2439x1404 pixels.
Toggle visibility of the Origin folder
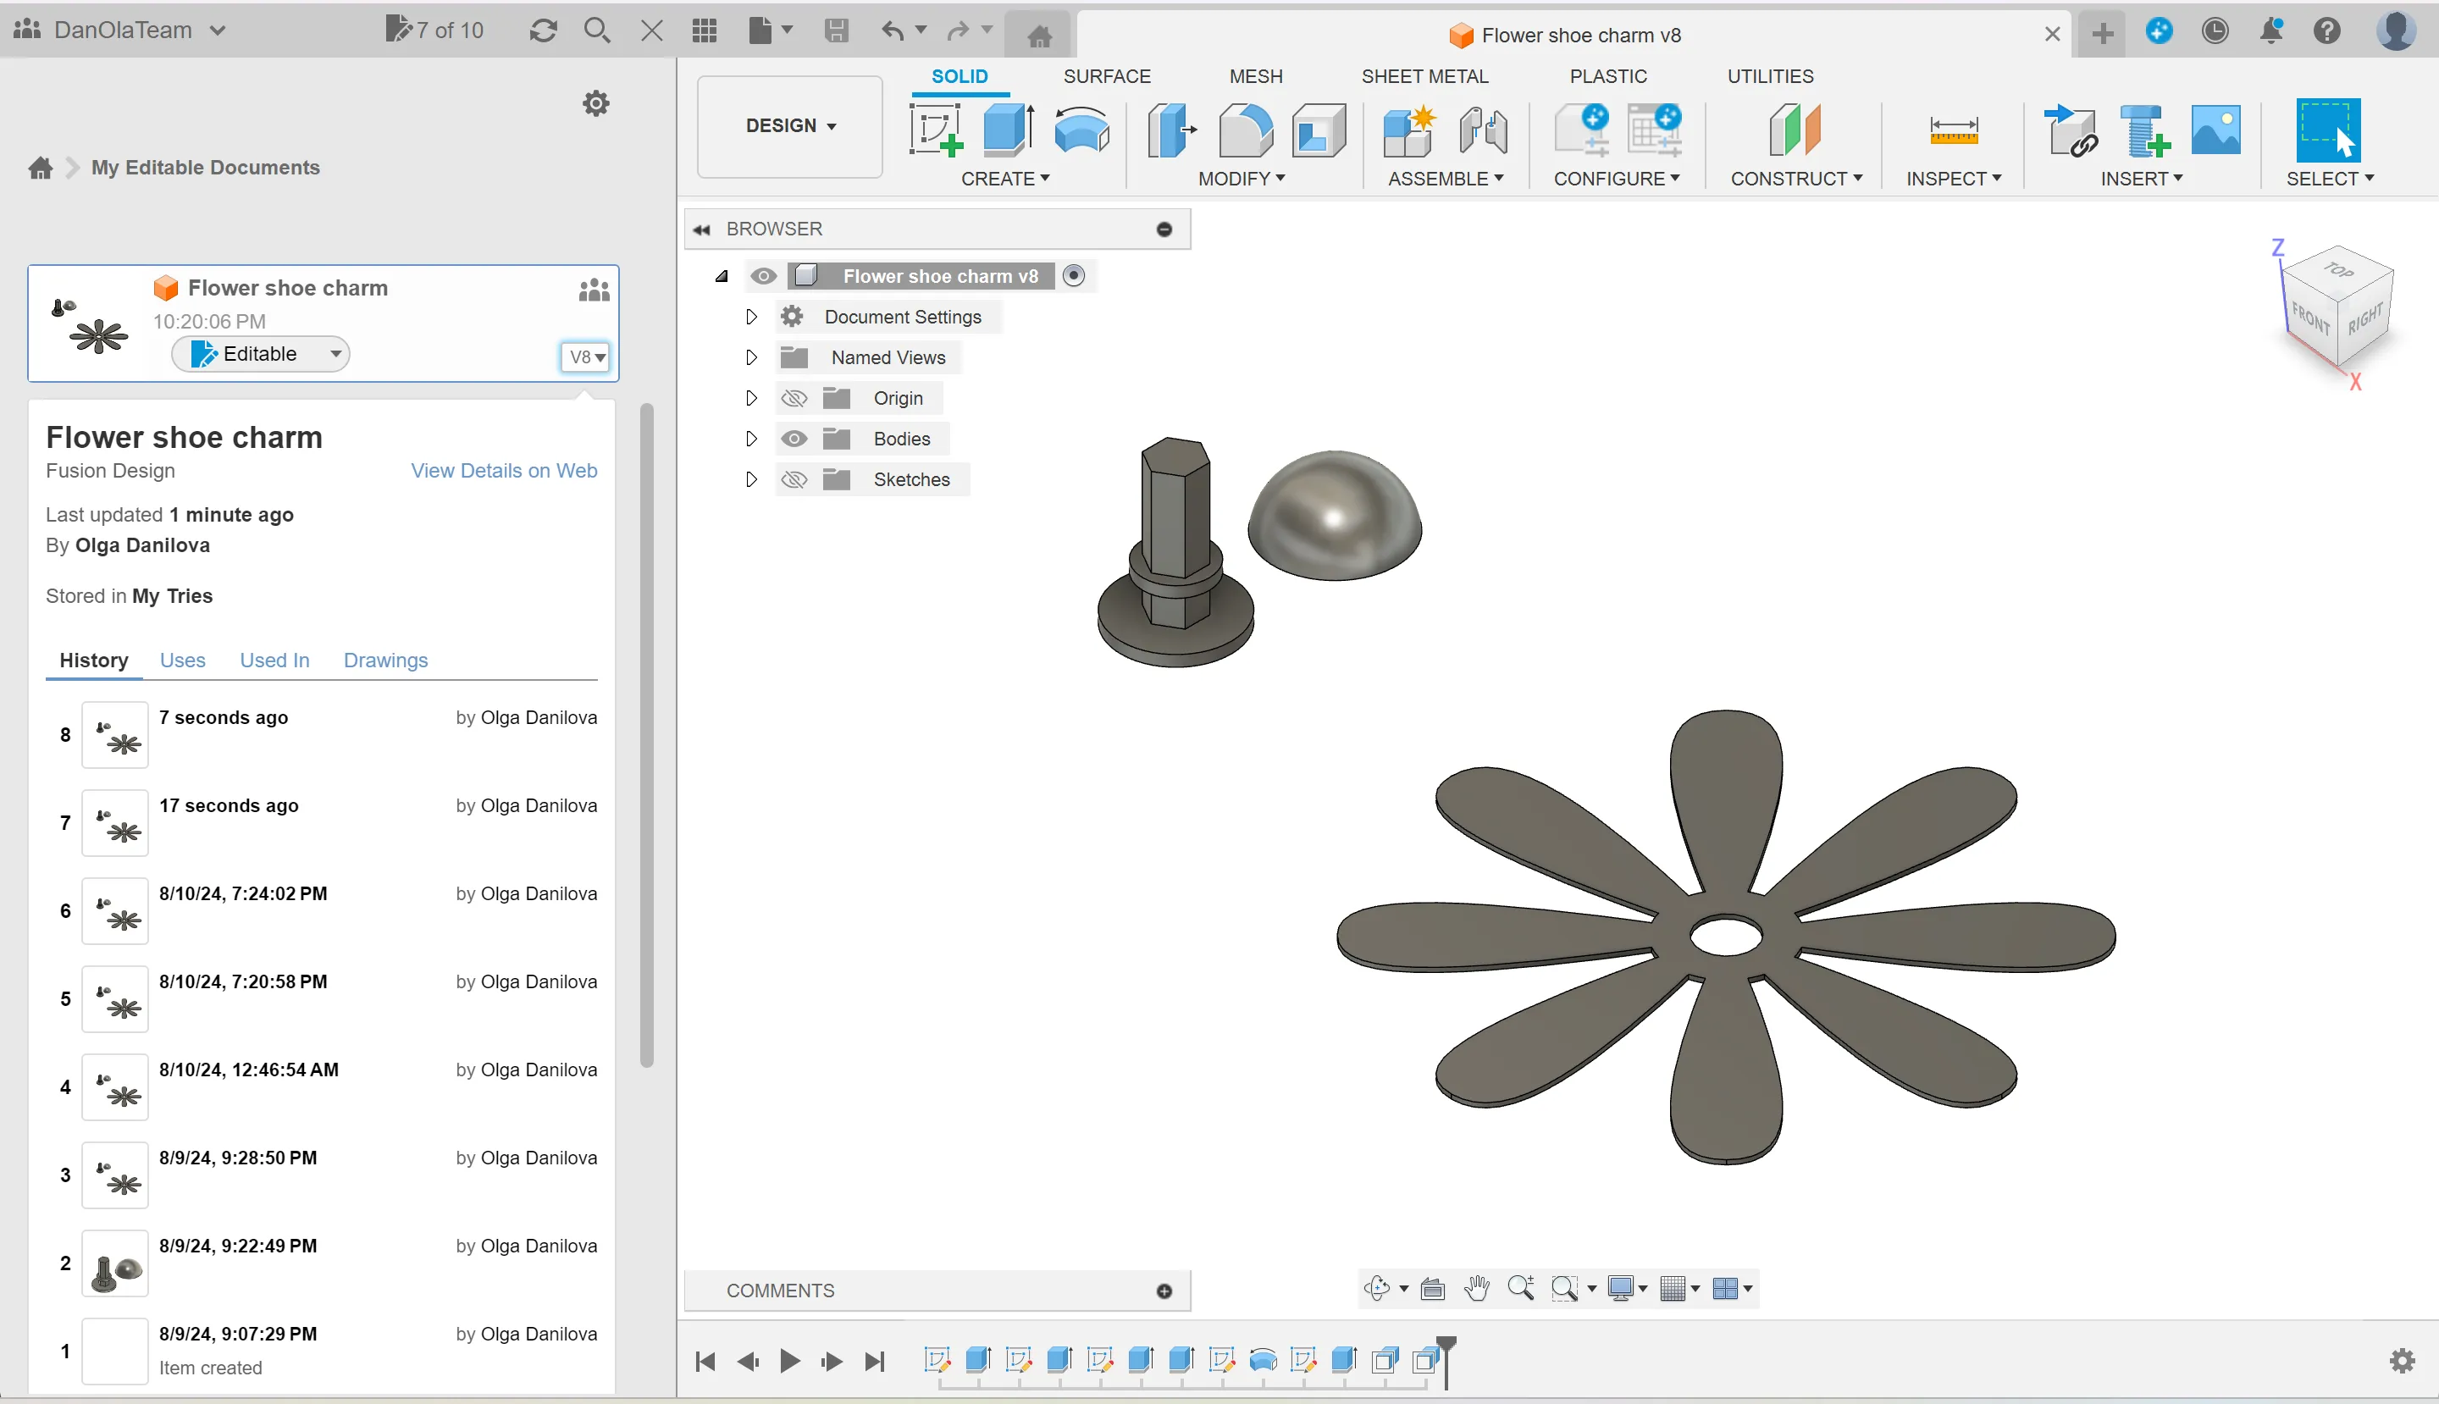[794, 398]
